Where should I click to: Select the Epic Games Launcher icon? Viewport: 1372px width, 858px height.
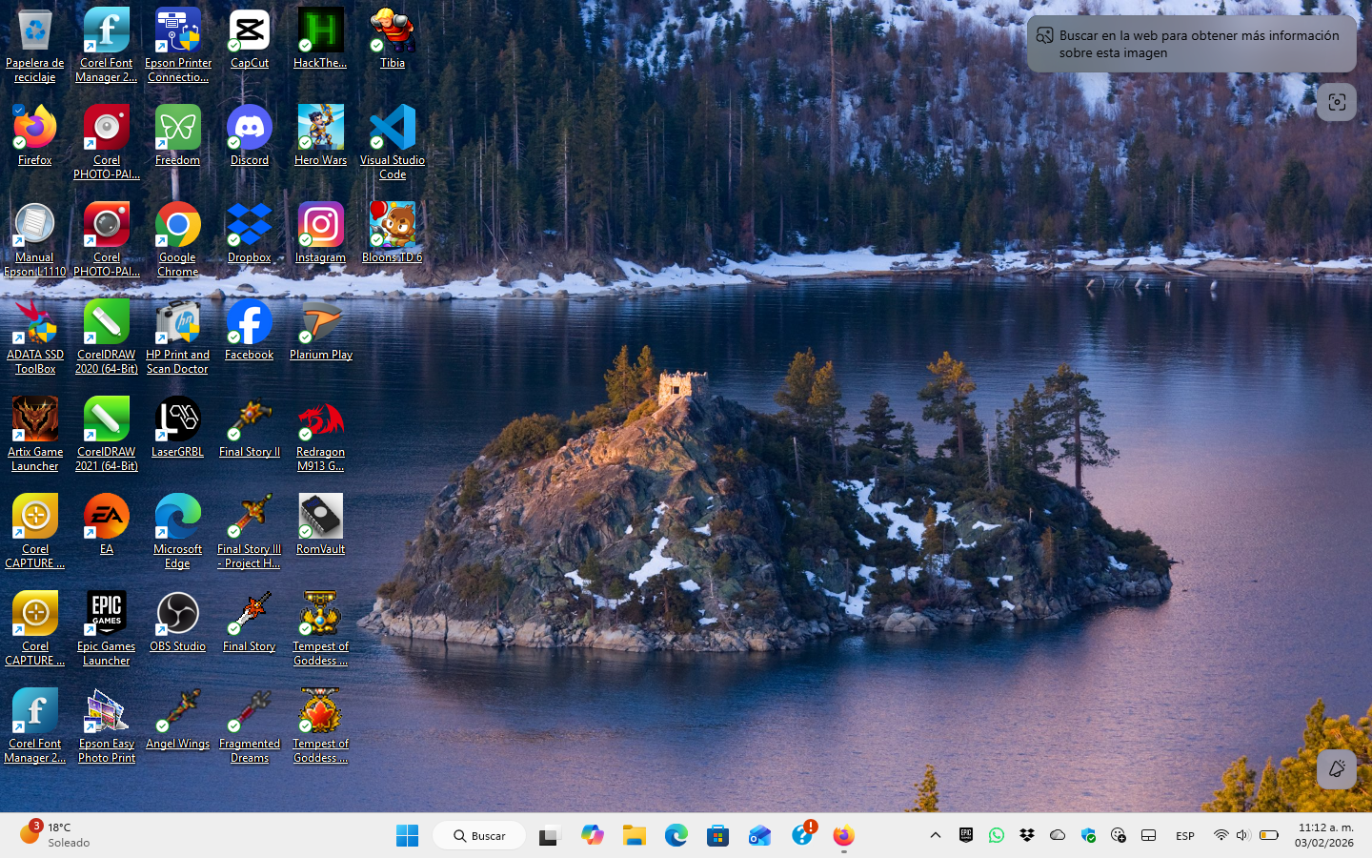tap(106, 614)
